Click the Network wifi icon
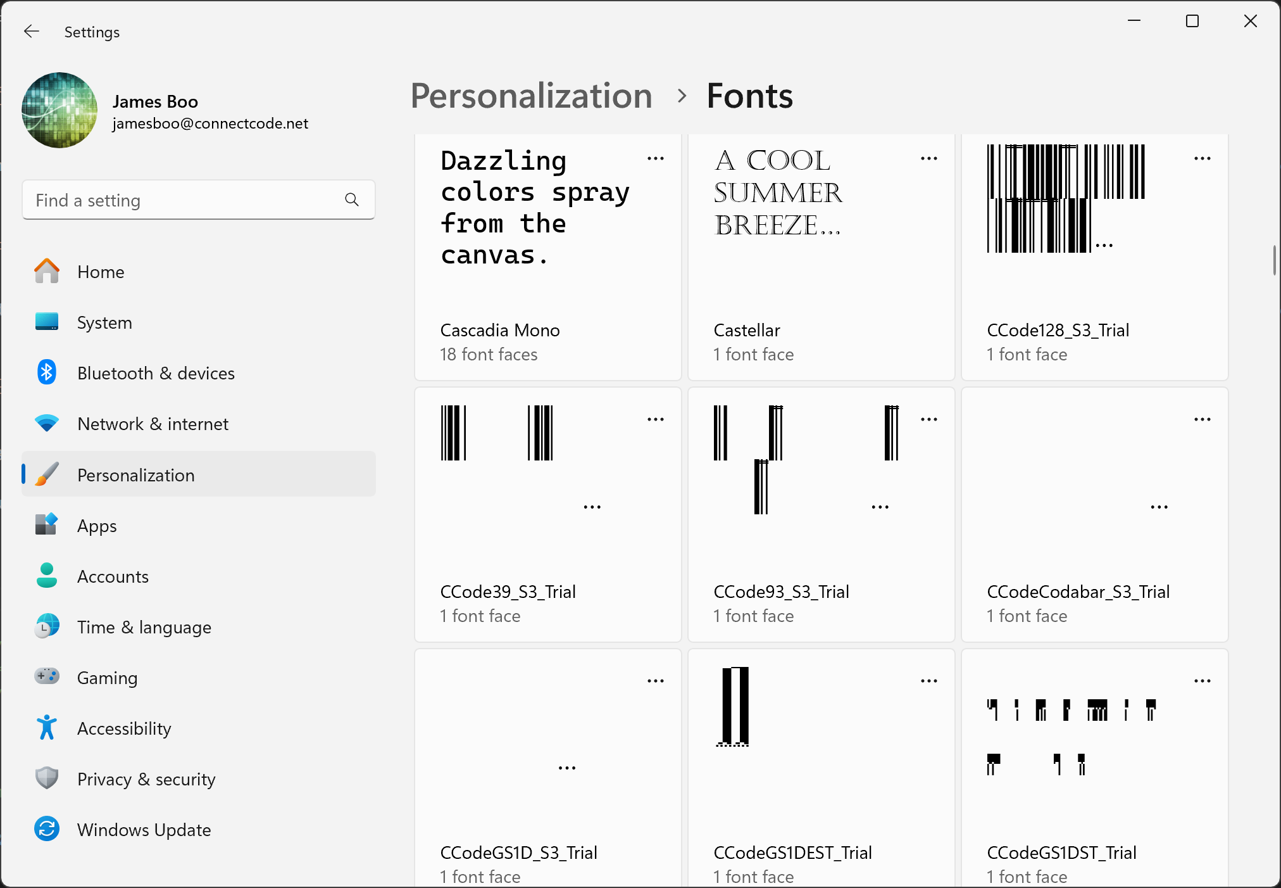This screenshot has width=1281, height=888. point(47,423)
